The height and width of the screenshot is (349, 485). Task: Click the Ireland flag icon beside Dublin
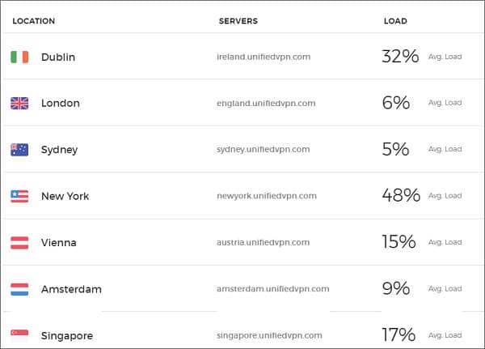(x=19, y=57)
